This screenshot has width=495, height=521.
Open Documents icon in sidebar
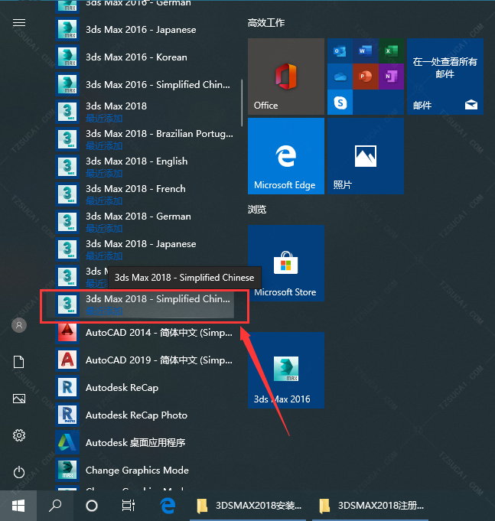(x=19, y=362)
